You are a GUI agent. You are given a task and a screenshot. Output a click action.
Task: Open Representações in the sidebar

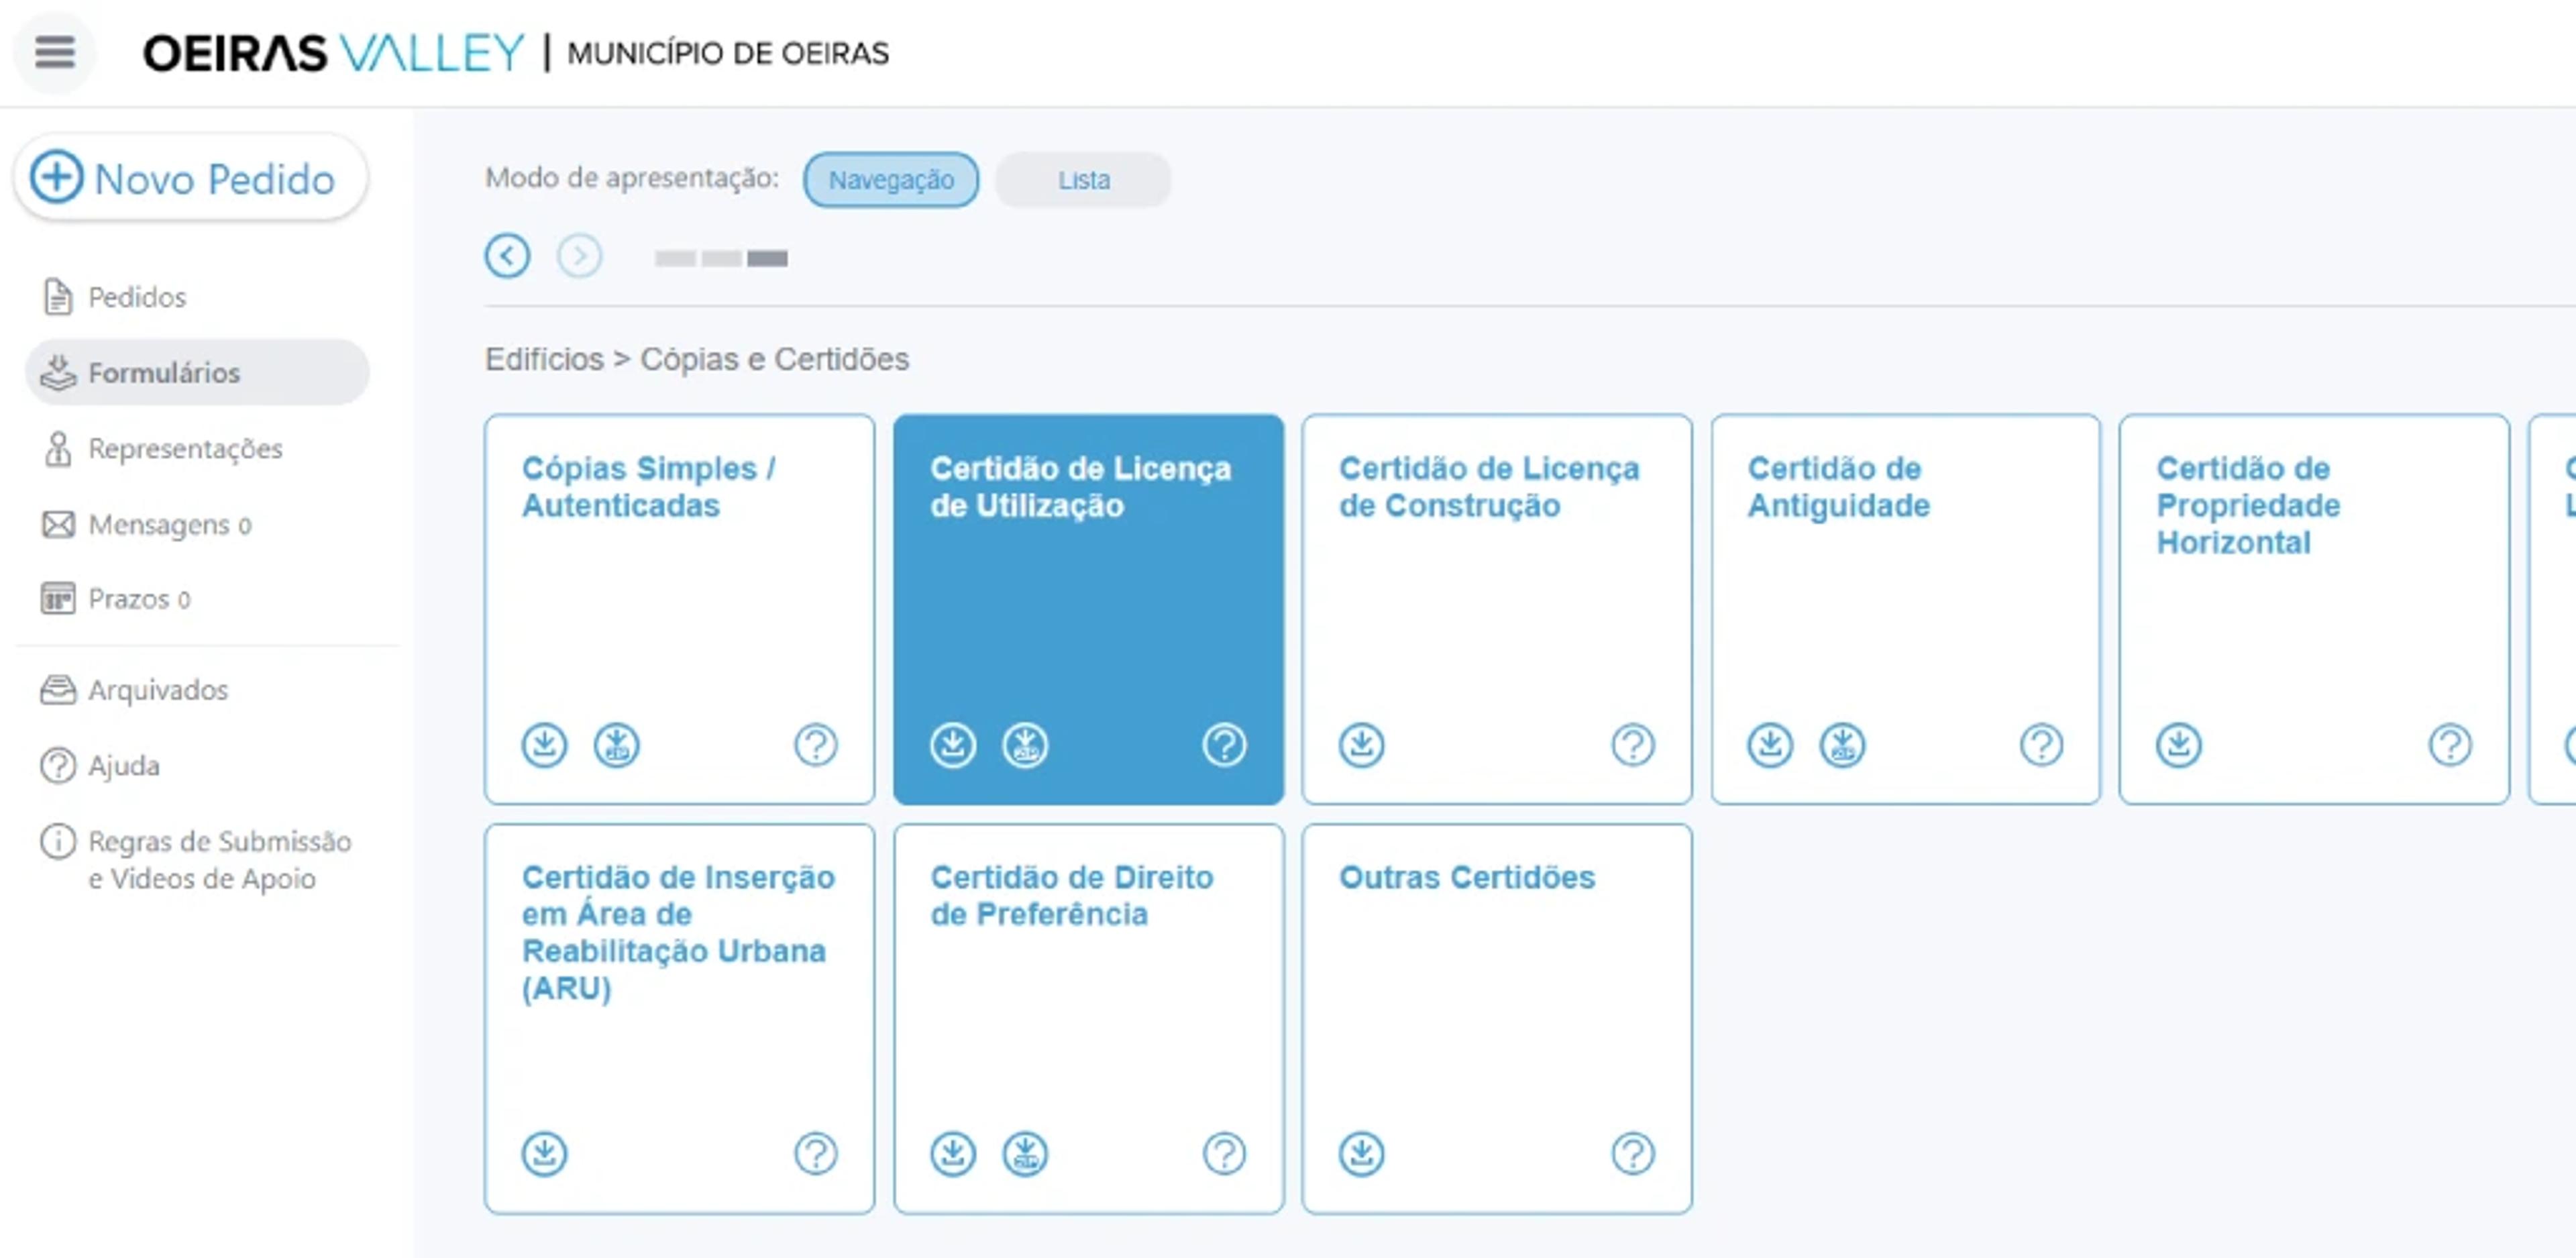(x=163, y=448)
